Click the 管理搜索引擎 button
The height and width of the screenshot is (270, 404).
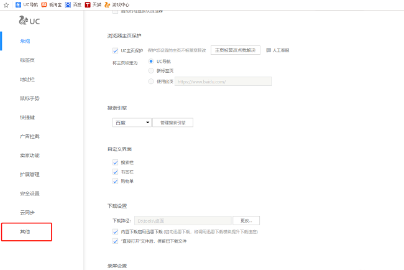pyautogui.click(x=173, y=123)
